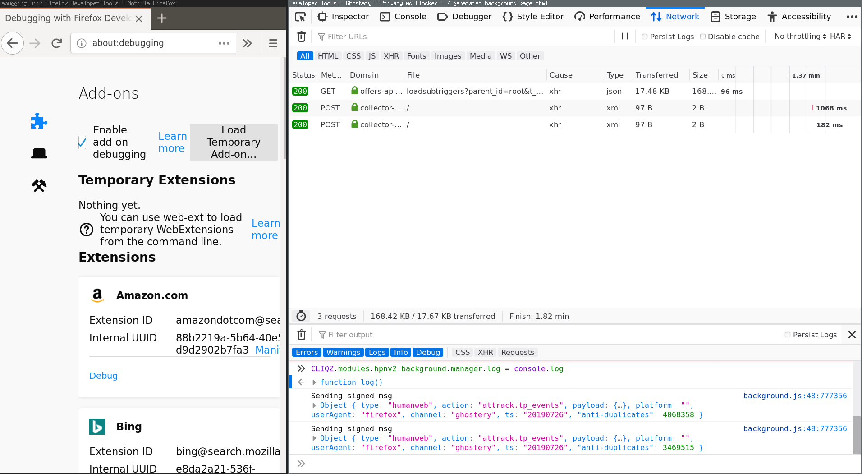Open the No throttling dropdown
This screenshot has height=474, width=862.
tap(800, 36)
